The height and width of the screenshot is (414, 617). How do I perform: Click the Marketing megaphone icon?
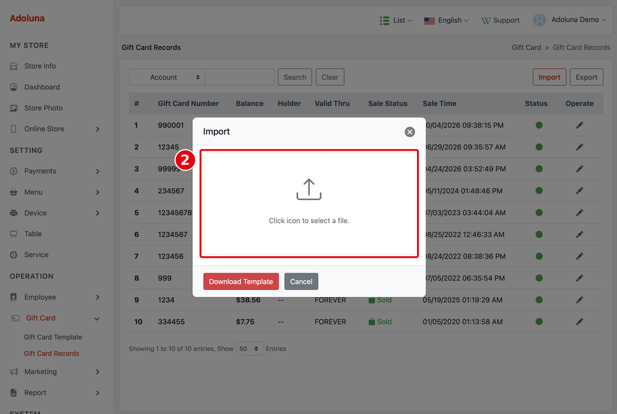tap(14, 371)
